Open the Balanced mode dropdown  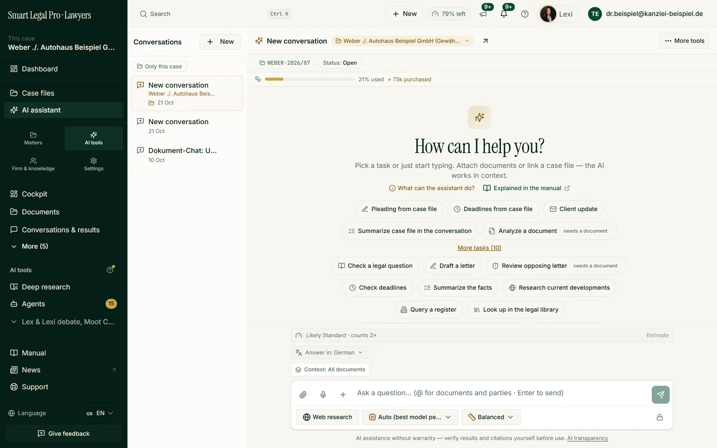(491, 417)
